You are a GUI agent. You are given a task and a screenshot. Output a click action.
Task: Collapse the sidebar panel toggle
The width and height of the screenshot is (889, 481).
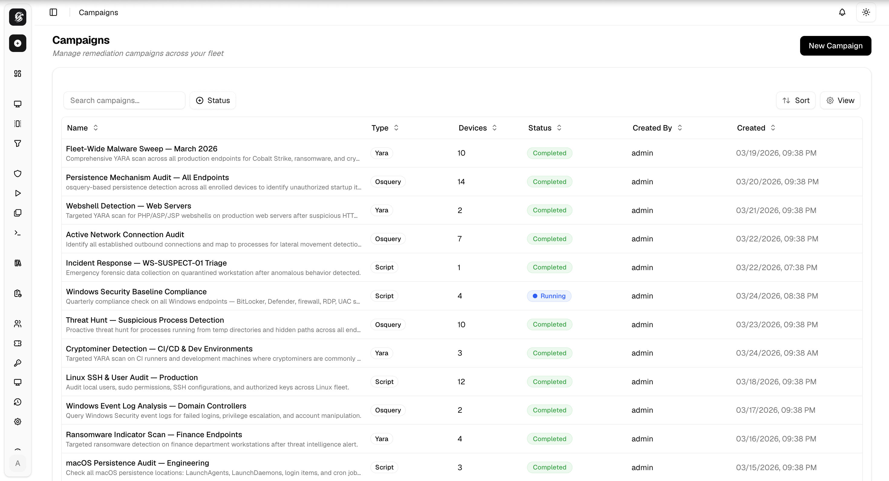(x=54, y=12)
